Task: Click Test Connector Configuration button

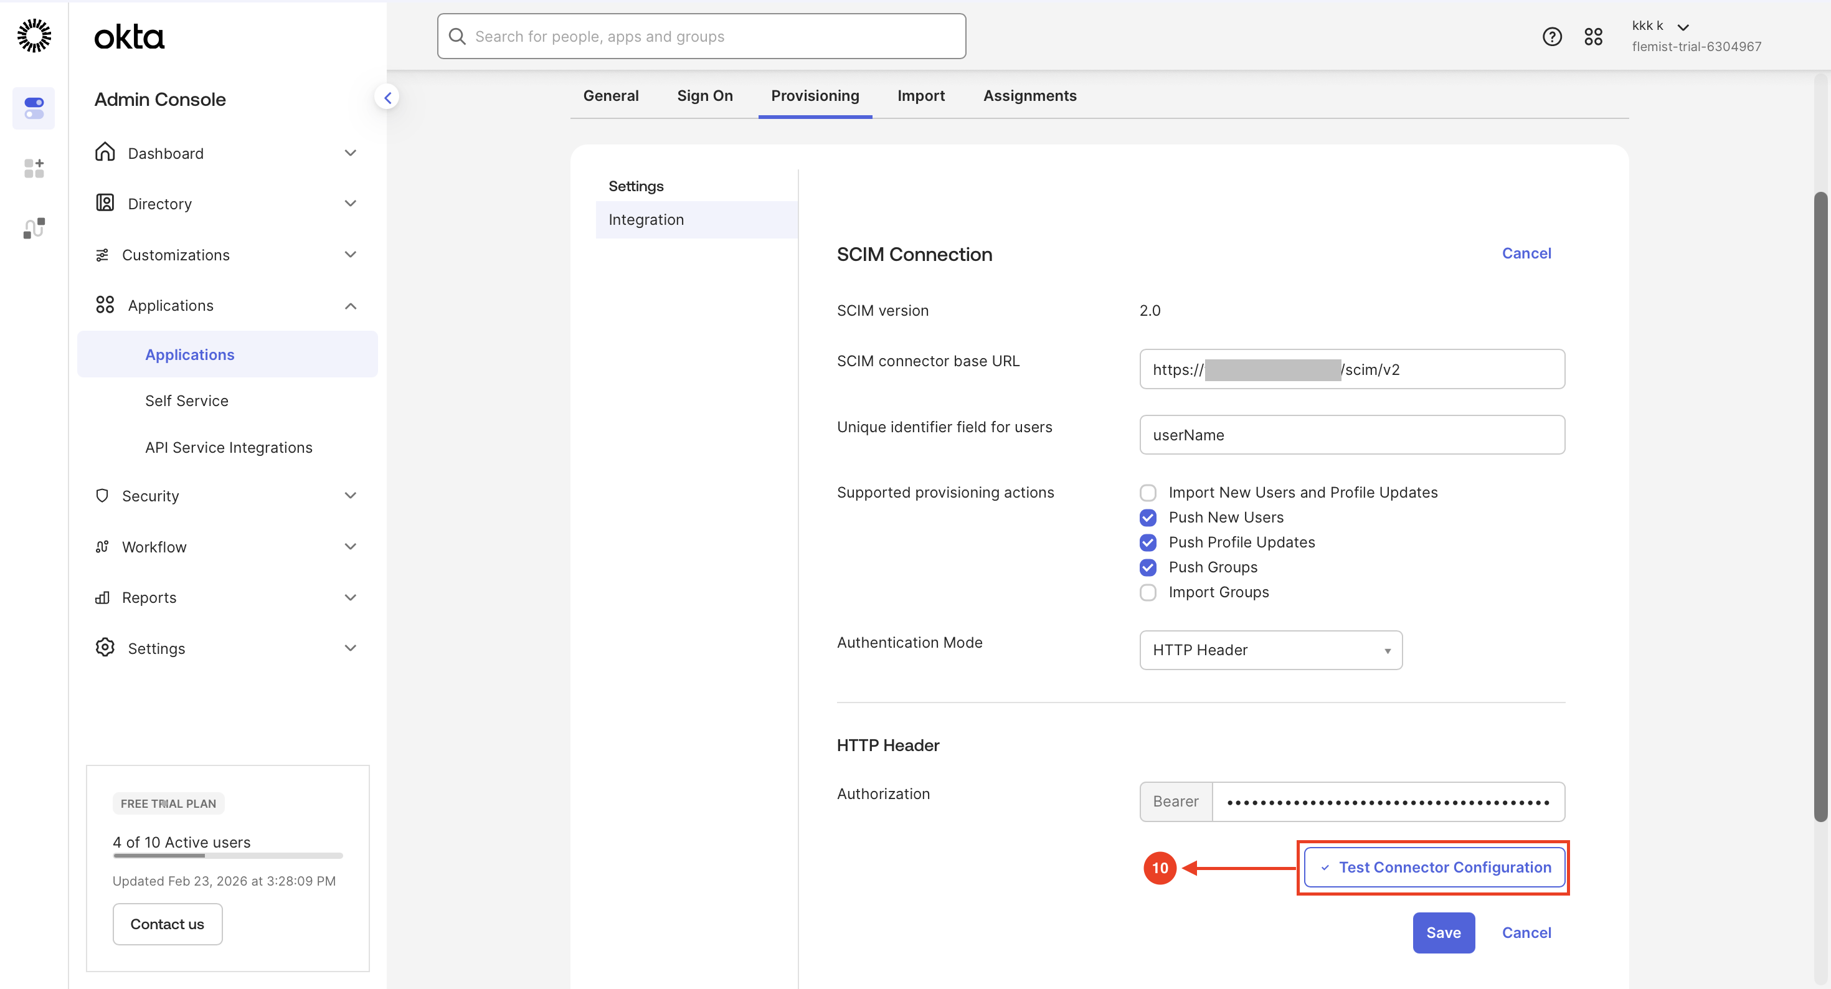Action: click(1434, 868)
